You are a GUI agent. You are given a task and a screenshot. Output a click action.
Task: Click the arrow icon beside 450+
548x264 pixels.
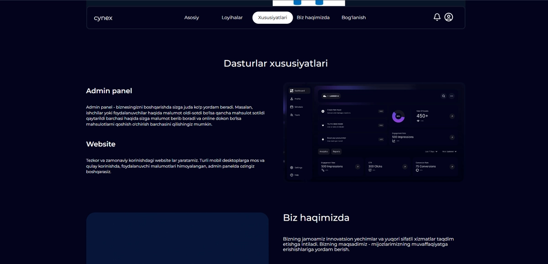[452, 116]
